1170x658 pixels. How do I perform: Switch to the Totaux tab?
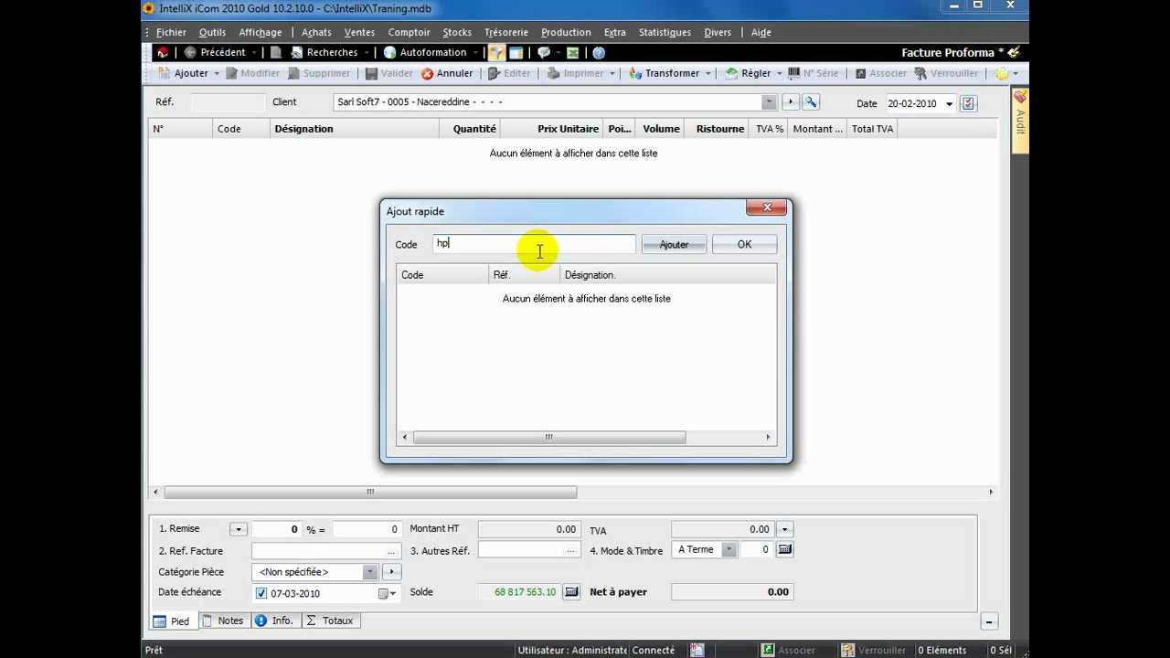[330, 621]
